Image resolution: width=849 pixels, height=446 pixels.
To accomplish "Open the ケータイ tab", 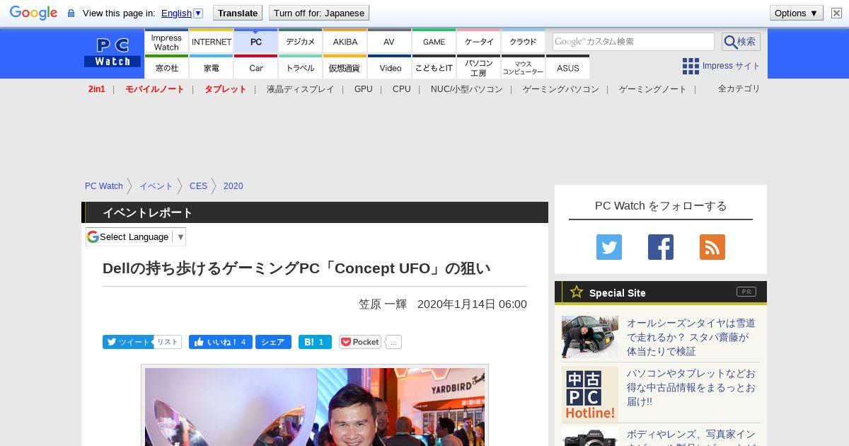I will tap(479, 42).
